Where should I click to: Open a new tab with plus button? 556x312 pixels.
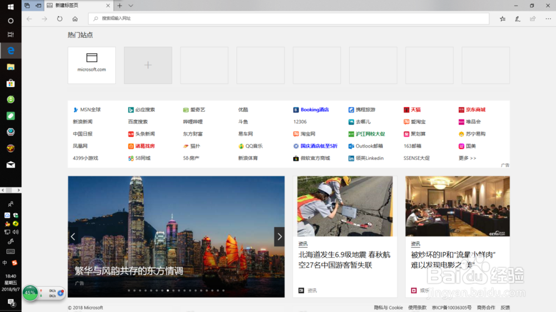(120, 6)
